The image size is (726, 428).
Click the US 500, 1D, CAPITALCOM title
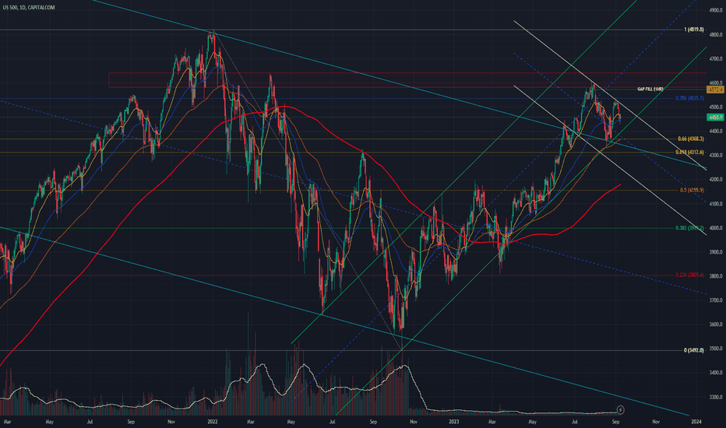[x=29, y=8]
